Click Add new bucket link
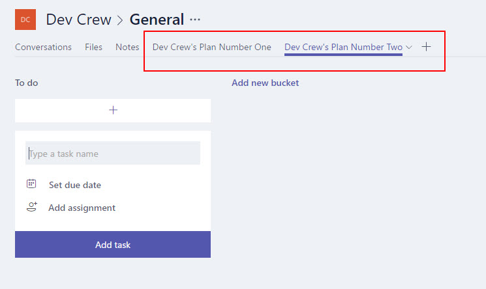The width and height of the screenshot is (486, 289). pos(266,83)
